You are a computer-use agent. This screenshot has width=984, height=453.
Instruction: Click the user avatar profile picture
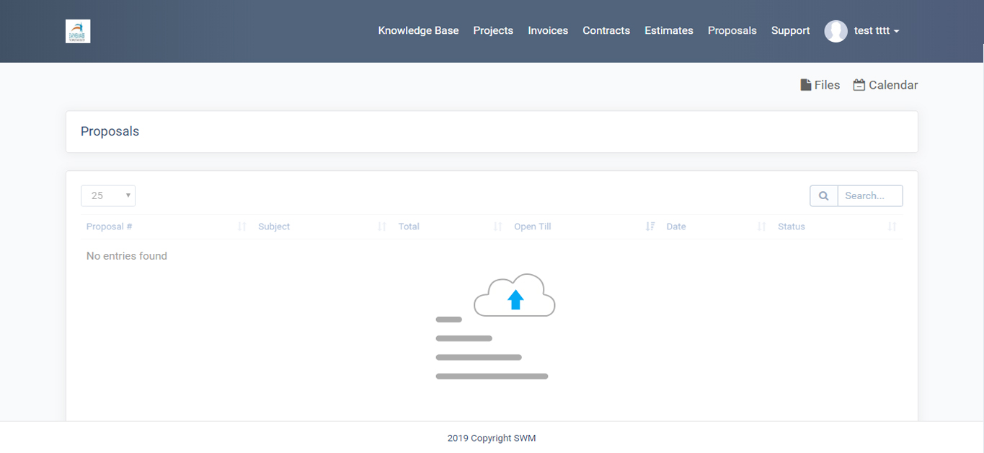835,31
